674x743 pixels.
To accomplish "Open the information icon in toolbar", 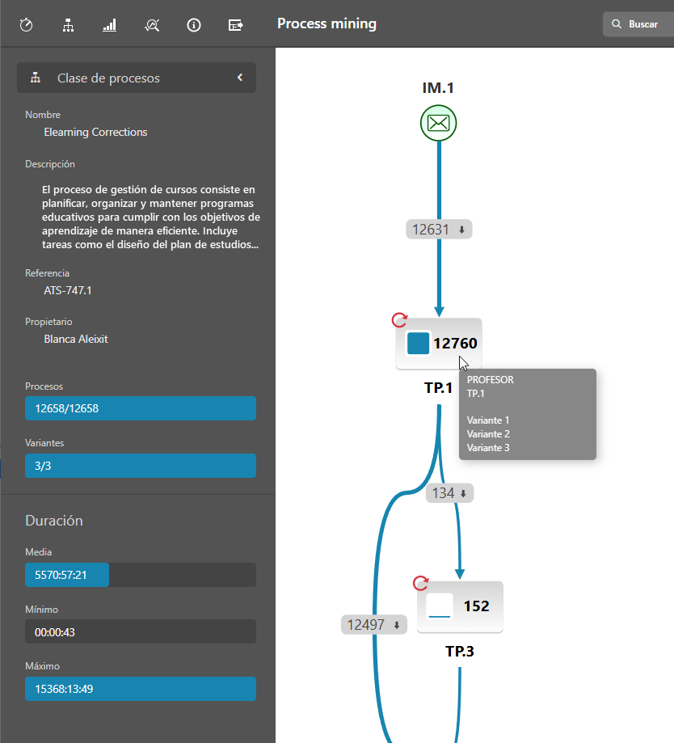I will coord(194,25).
